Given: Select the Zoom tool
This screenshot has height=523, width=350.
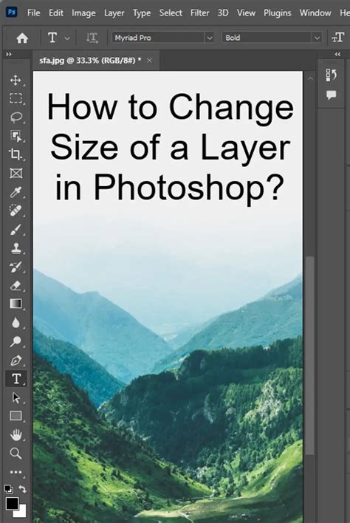Looking at the screenshot, I should [x=16, y=454].
